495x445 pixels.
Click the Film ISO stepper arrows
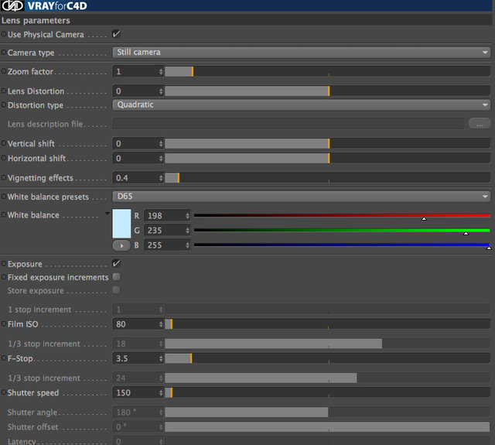coord(161,324)
